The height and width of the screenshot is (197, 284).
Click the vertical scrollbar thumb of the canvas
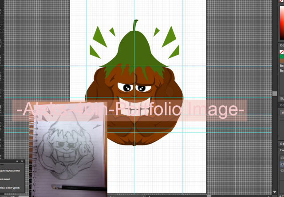(x=275, y=93)
